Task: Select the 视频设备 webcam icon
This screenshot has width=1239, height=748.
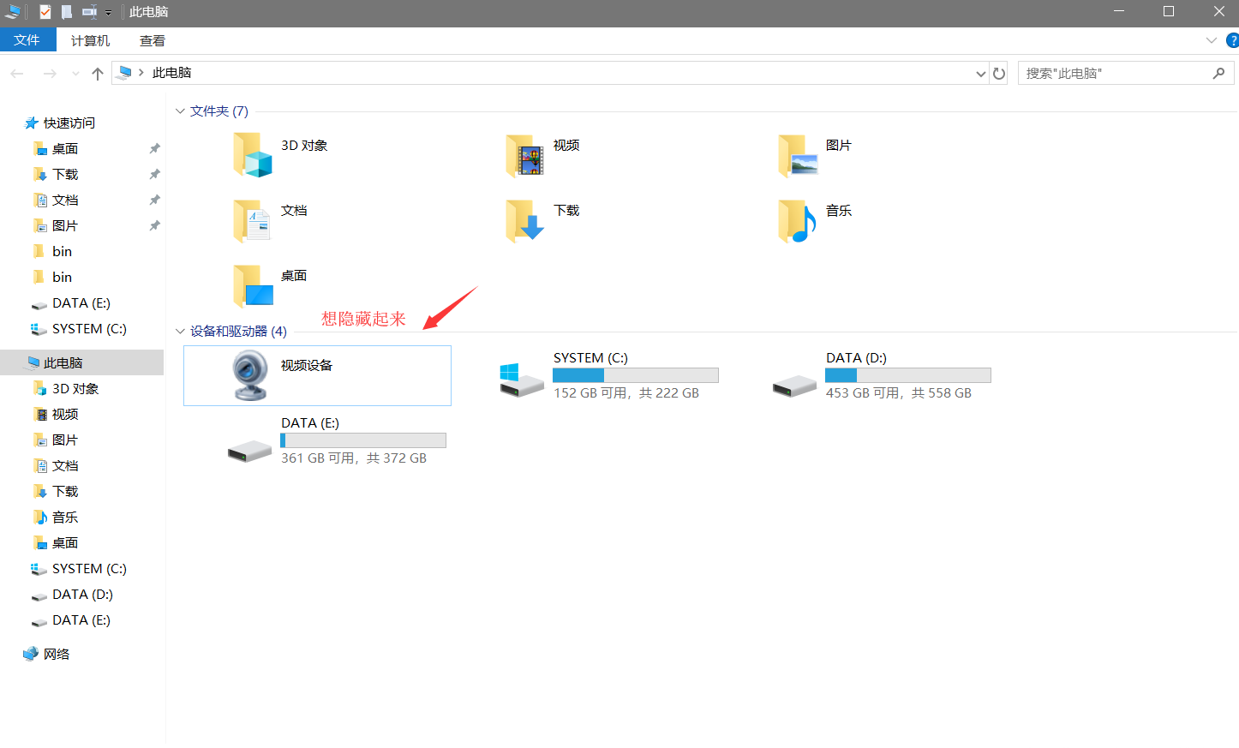Action: coord(250,375)
